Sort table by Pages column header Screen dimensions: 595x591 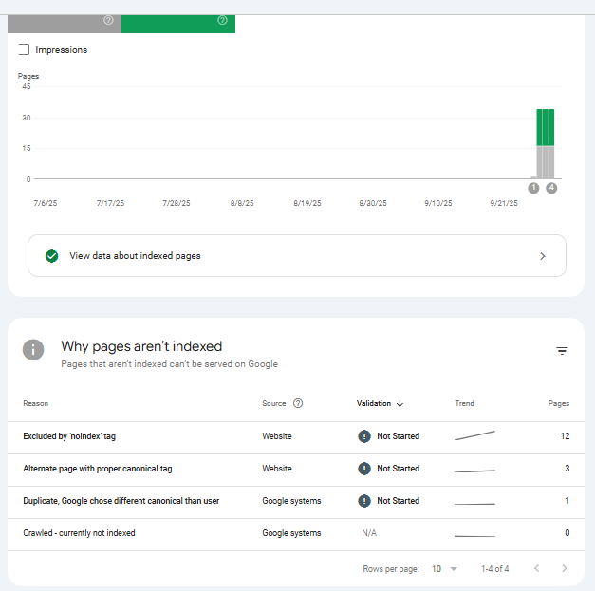click(x=558, y=403)
